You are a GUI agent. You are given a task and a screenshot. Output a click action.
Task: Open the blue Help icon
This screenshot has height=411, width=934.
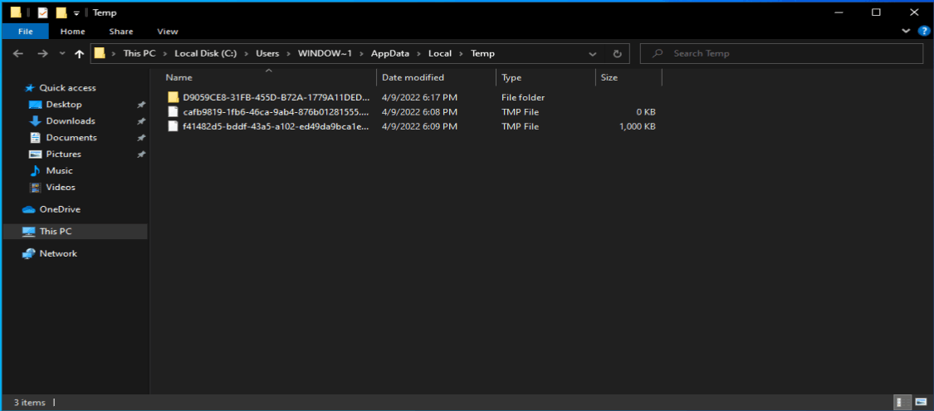(x=923, y=31)
